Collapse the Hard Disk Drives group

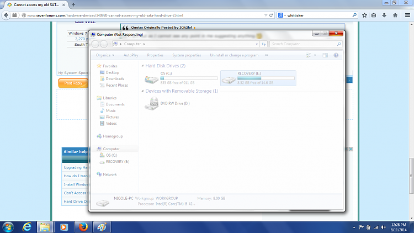(x=142, y=66)
